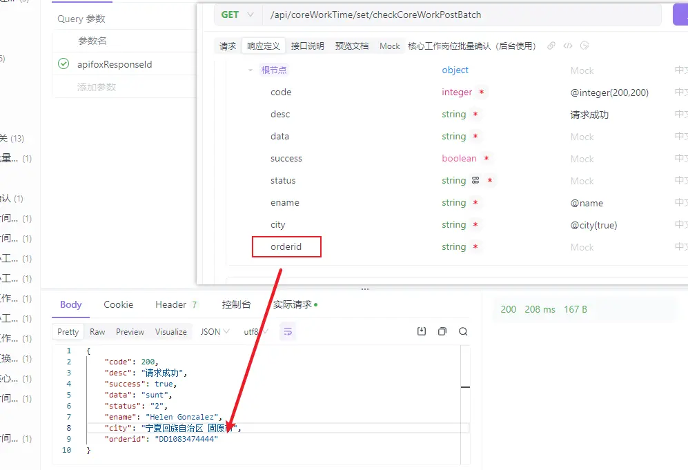Toggle required asterisk for status field
Viewport: 688px width, 470px height.
pos(490,180)
